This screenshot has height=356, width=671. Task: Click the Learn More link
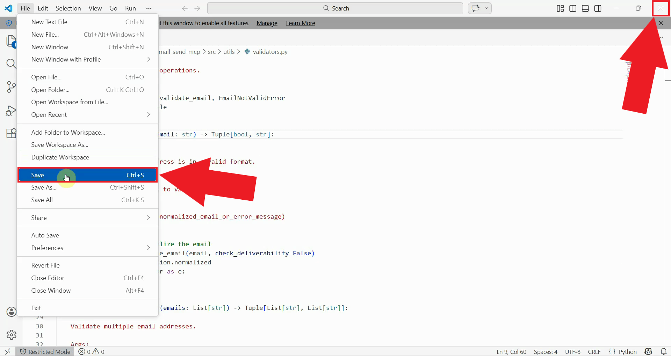300,23
